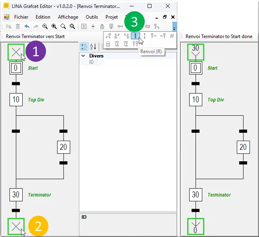Click the Terminator label in the right chart

pyautogui.click(x=219, y=195)
